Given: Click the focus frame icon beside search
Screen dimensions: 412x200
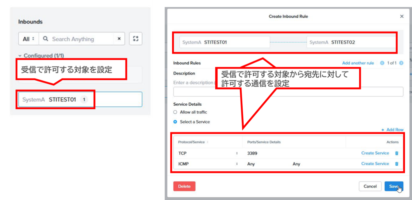Looking at the screenshot, I should [x=136, y=39].
